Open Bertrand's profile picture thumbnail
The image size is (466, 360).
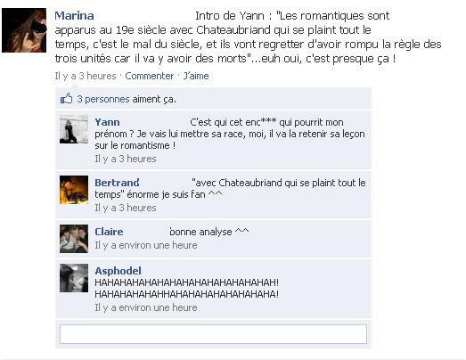click(x=74, y=190)
